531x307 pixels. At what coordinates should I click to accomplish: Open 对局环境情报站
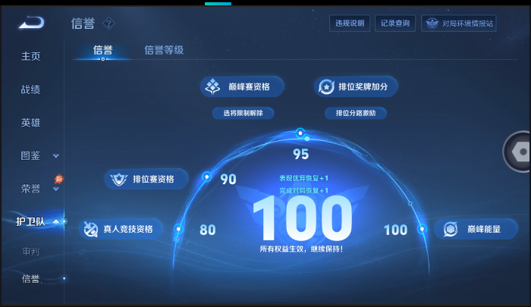459,23
